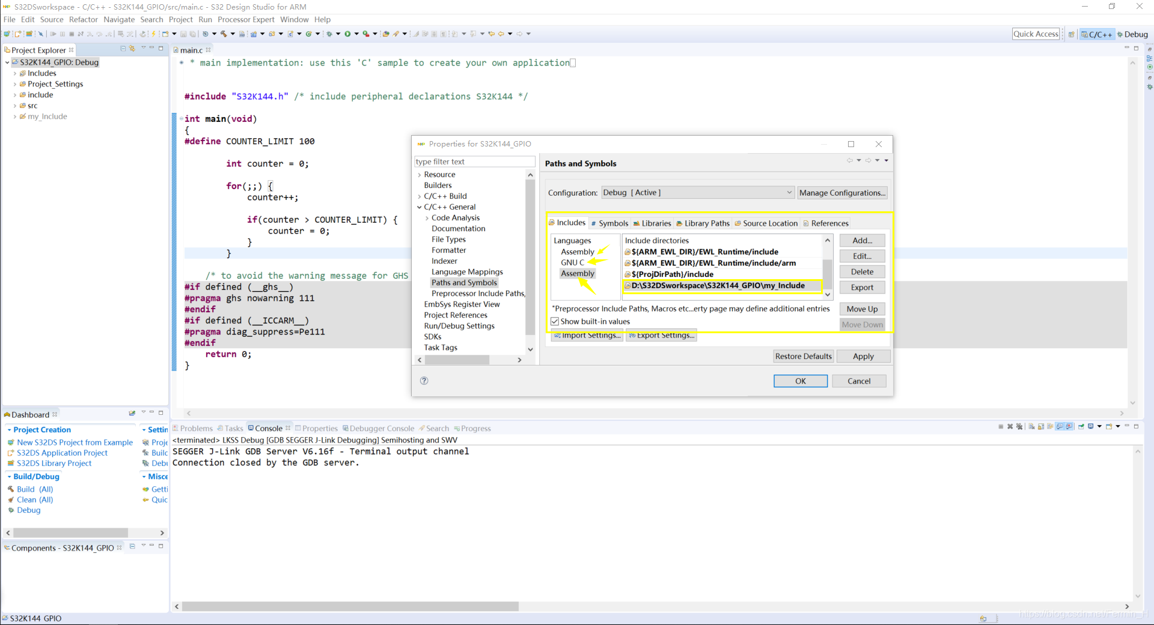This screenshot has width=1154, height=625.
Task: Click the Build (All) dashboard link
Action: click(35, 489)
